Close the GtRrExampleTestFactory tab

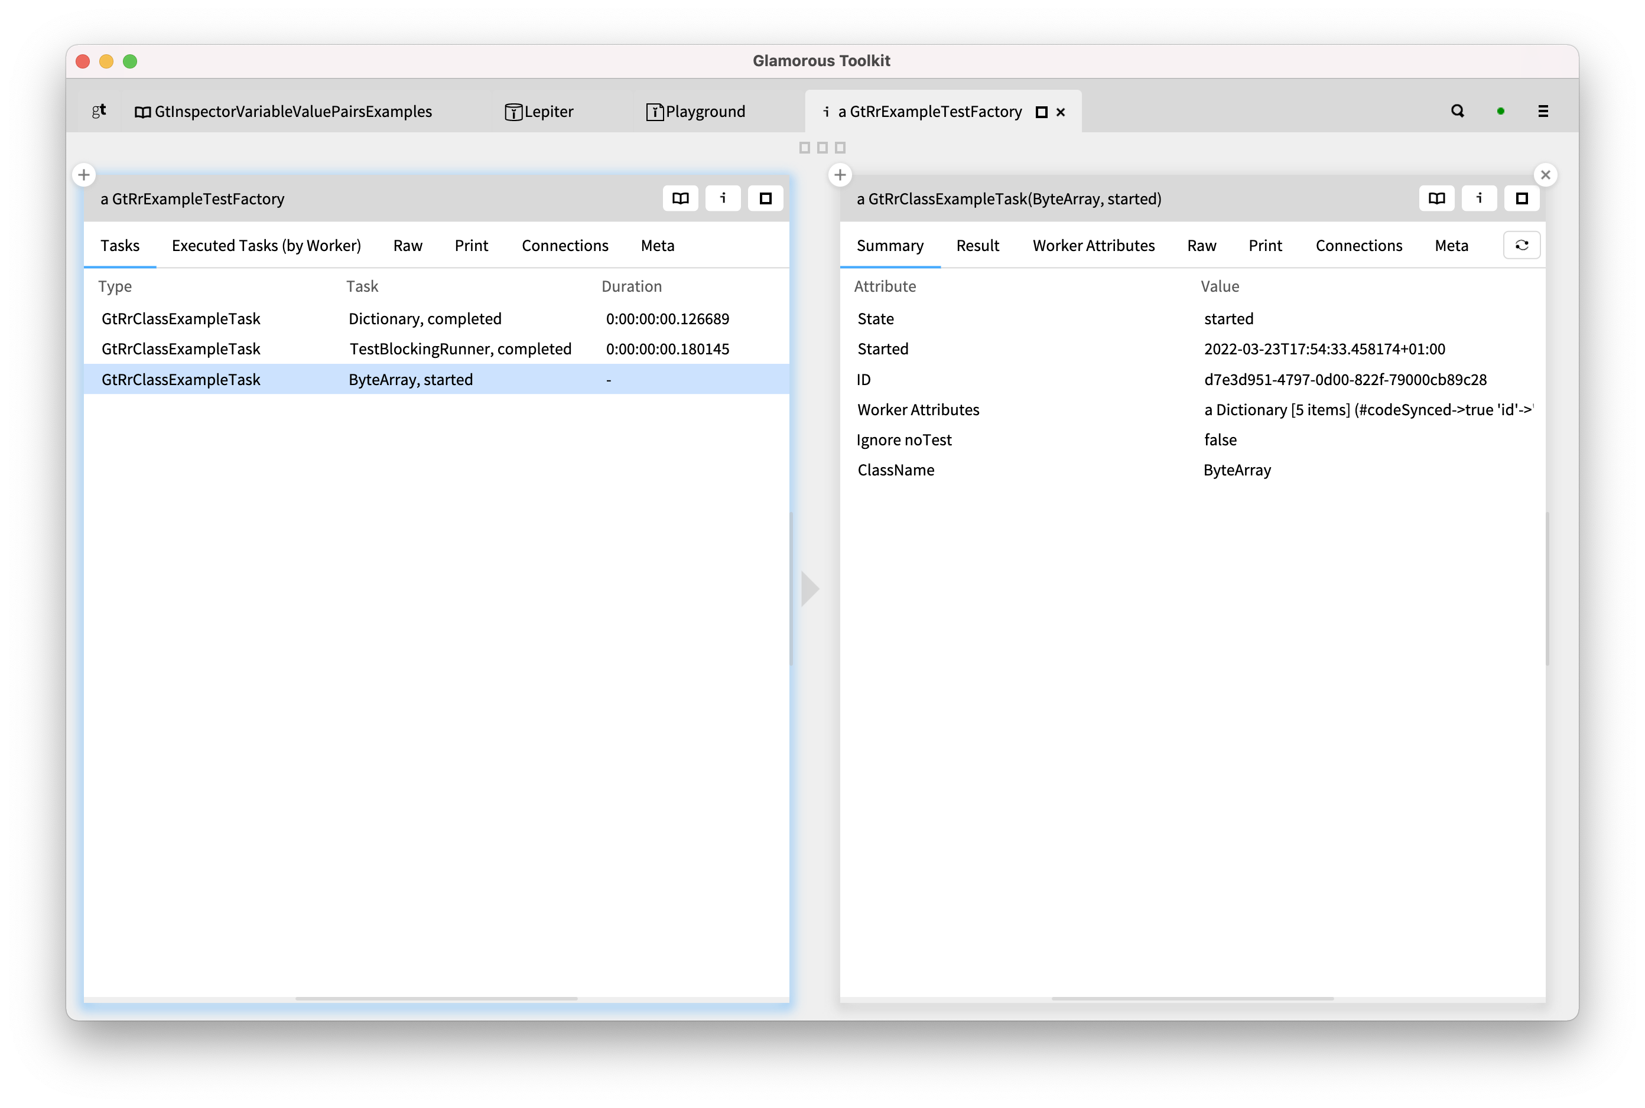click(x=1061, y=111)
